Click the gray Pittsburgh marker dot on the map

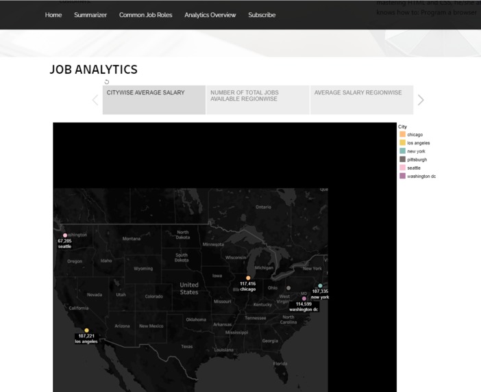(288, 288)
